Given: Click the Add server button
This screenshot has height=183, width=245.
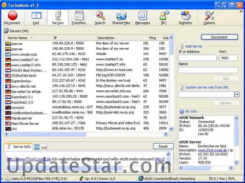Looking at the screenshot, I should tap(226, 78).
